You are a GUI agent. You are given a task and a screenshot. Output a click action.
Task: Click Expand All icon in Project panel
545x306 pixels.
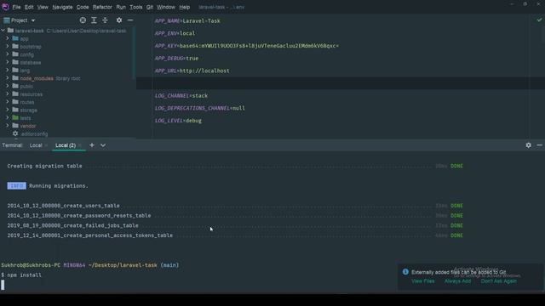[x=94, y=20]
